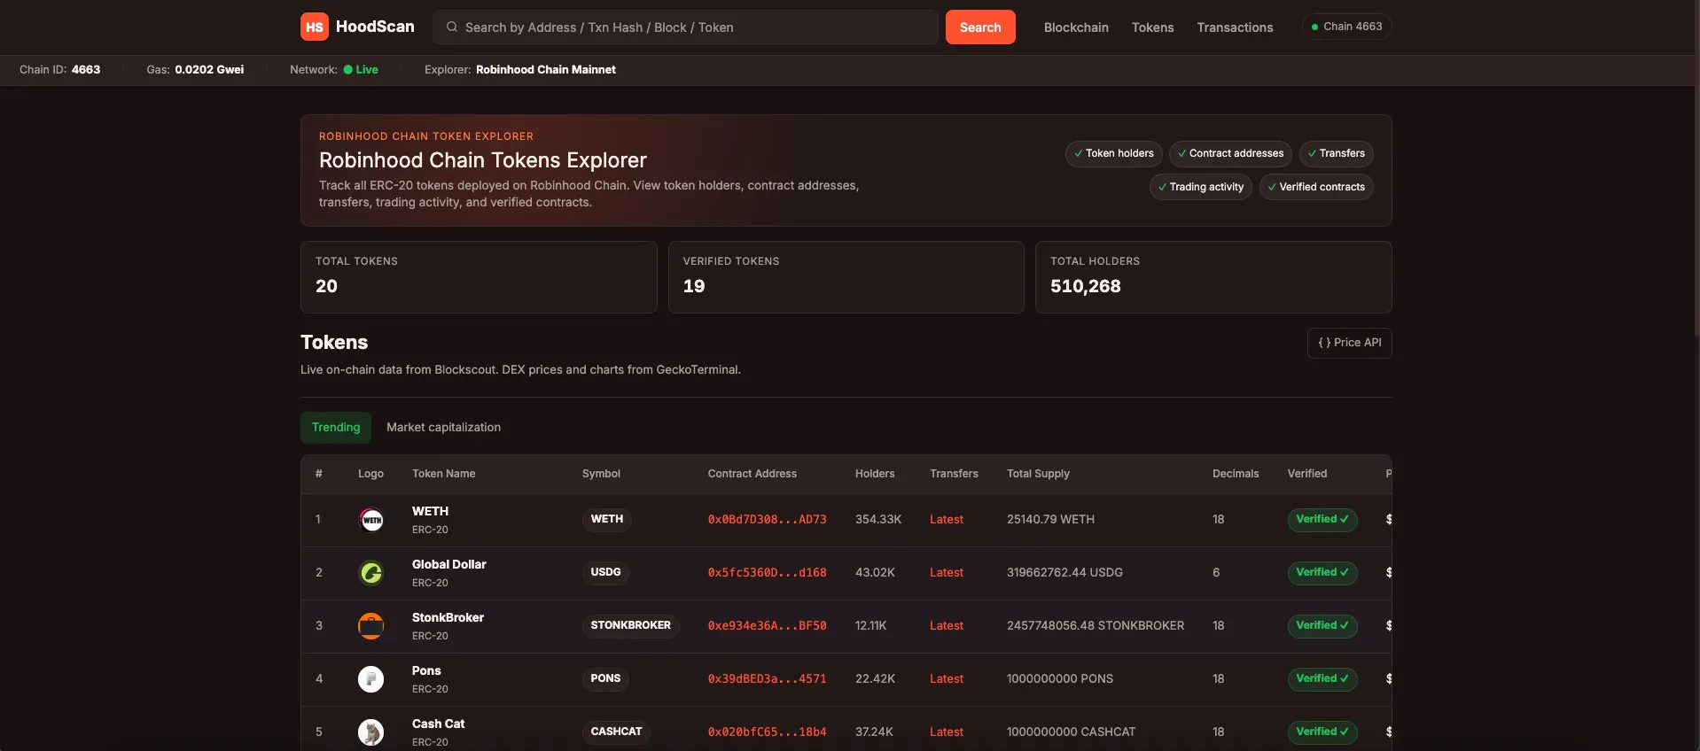Open the Tokens menu
This screenshot has height=751, width=1700.
click(1152, 27)
